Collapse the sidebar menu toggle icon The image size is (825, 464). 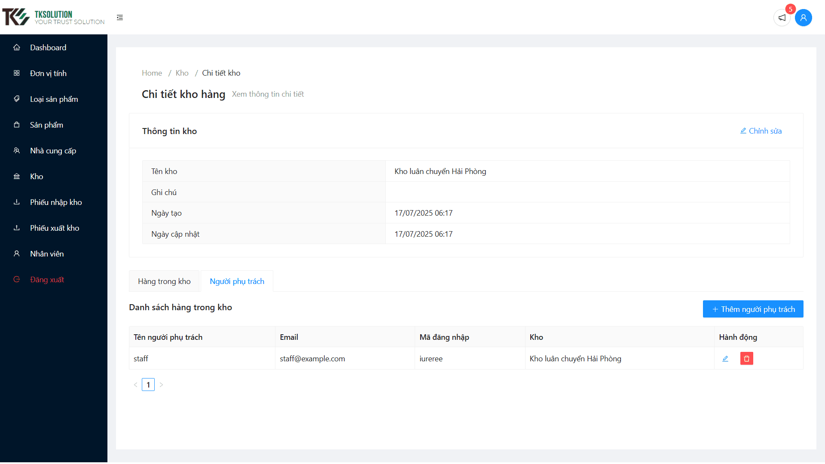(120, 18)
